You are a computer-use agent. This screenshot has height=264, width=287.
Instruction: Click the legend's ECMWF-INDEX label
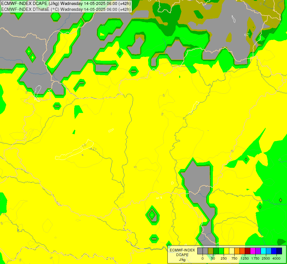[182, 250]
